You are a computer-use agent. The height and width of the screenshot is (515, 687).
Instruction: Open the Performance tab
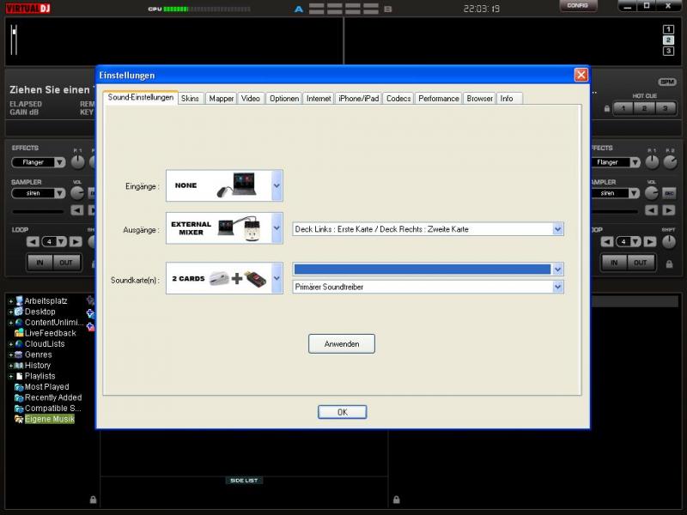(x=438, y=99)
